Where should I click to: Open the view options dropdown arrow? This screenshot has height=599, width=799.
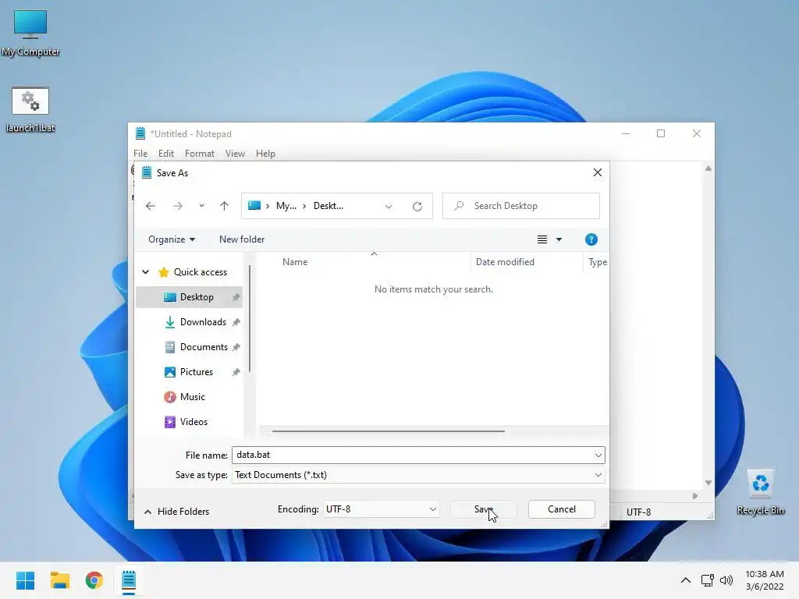coord(559,239)
